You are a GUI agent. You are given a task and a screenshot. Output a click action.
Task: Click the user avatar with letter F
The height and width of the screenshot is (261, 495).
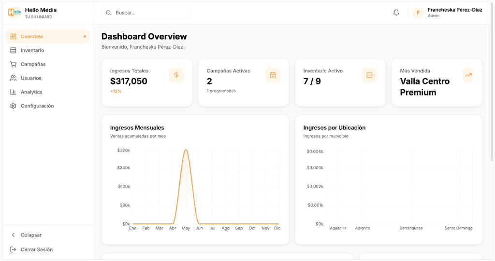point(418,13)
